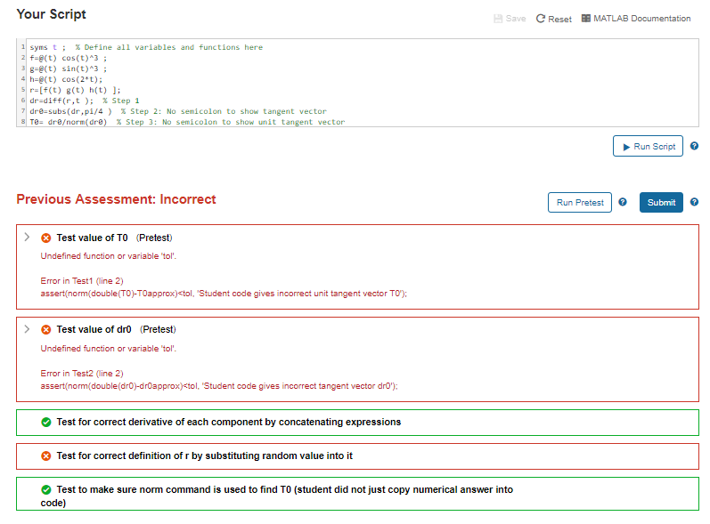
Task: Click the Save disk icon
Action: (x=498, y=19)
